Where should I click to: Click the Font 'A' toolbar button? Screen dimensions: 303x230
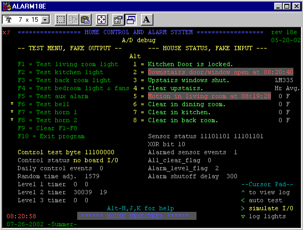point(147,20)
